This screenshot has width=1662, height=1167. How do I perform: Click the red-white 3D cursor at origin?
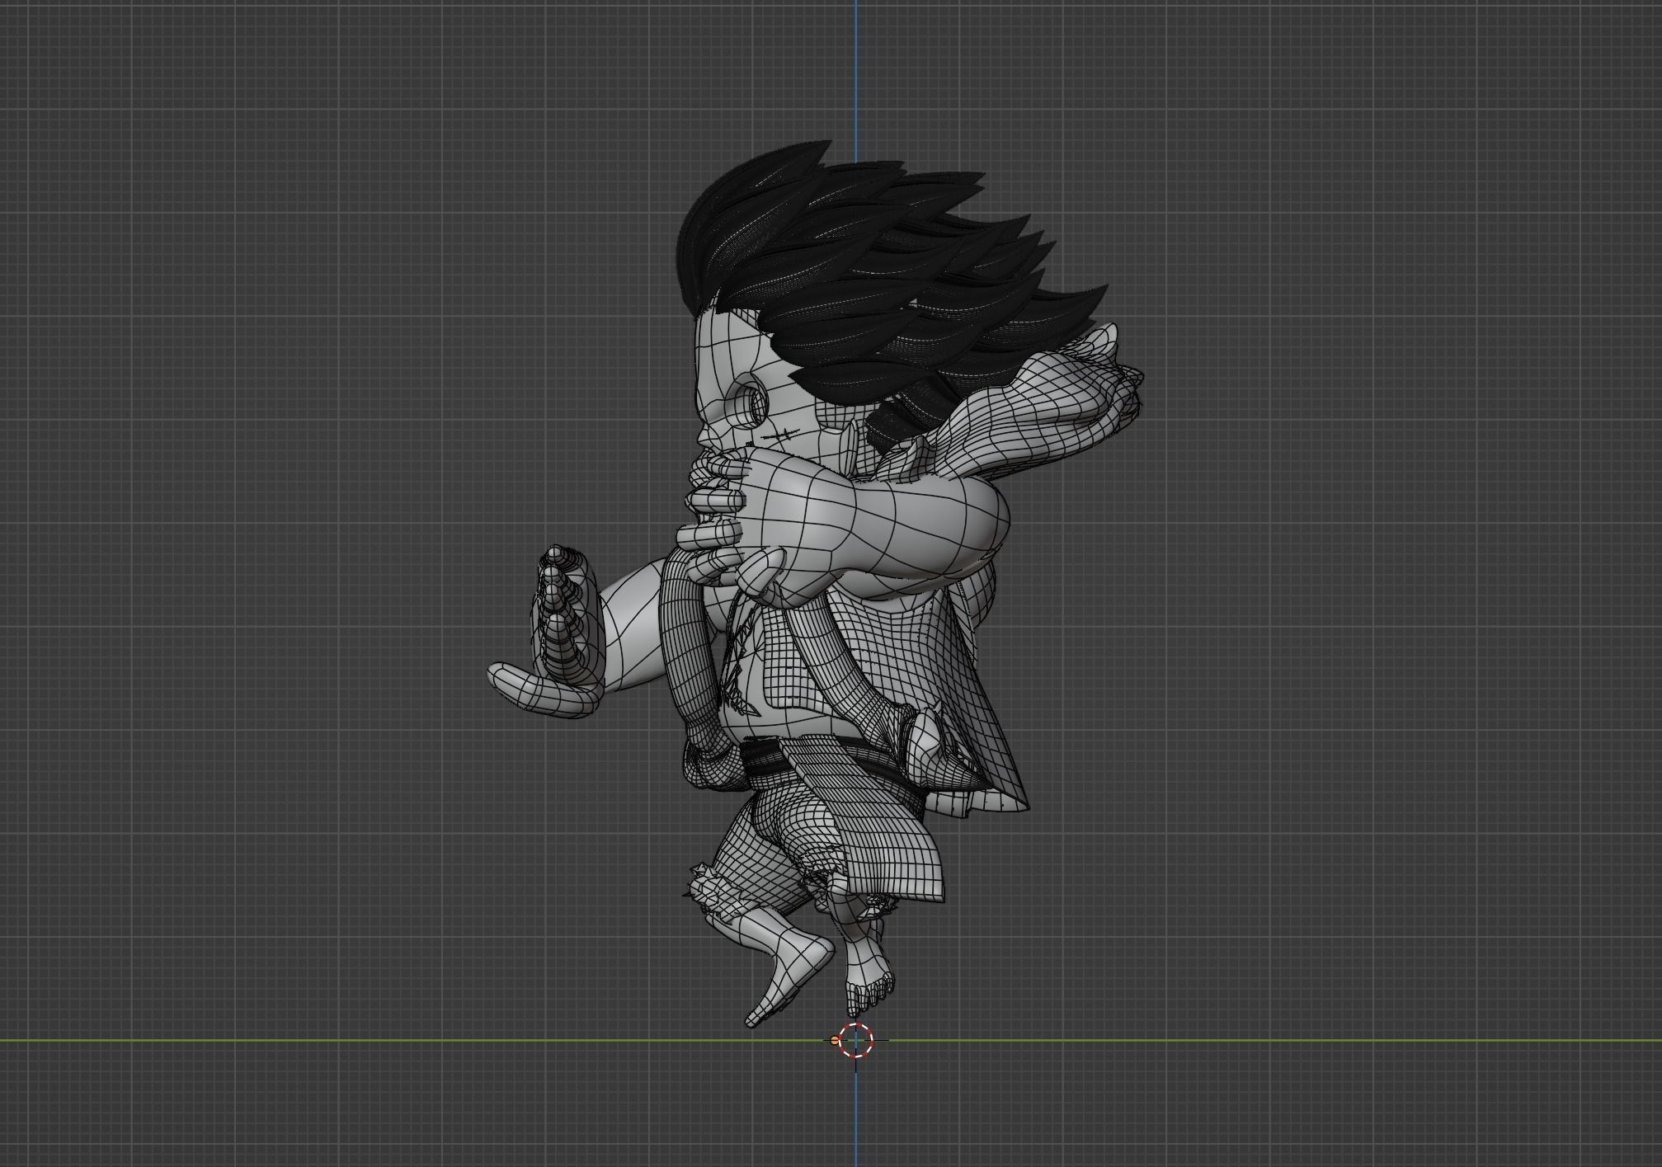856,1040
